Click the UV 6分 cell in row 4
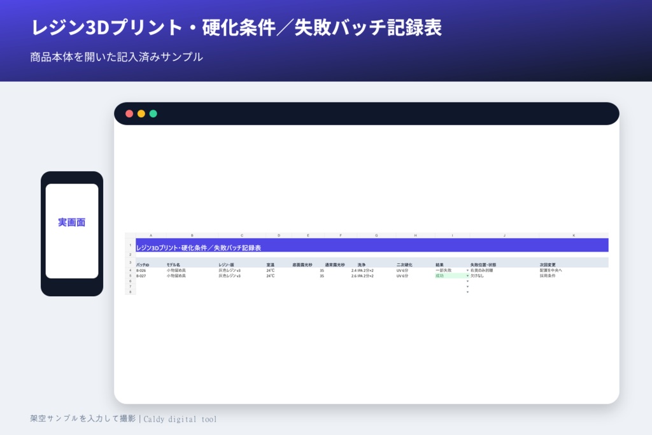 [x=415, y=270]
